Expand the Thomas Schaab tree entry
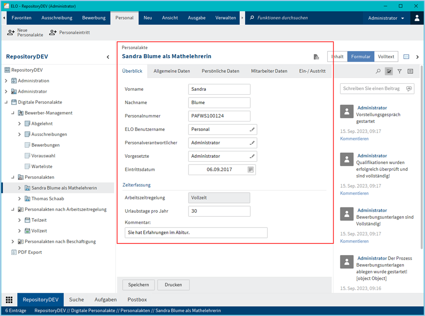Viewport: 425px width, 316px height. click(x=19, y=199)
